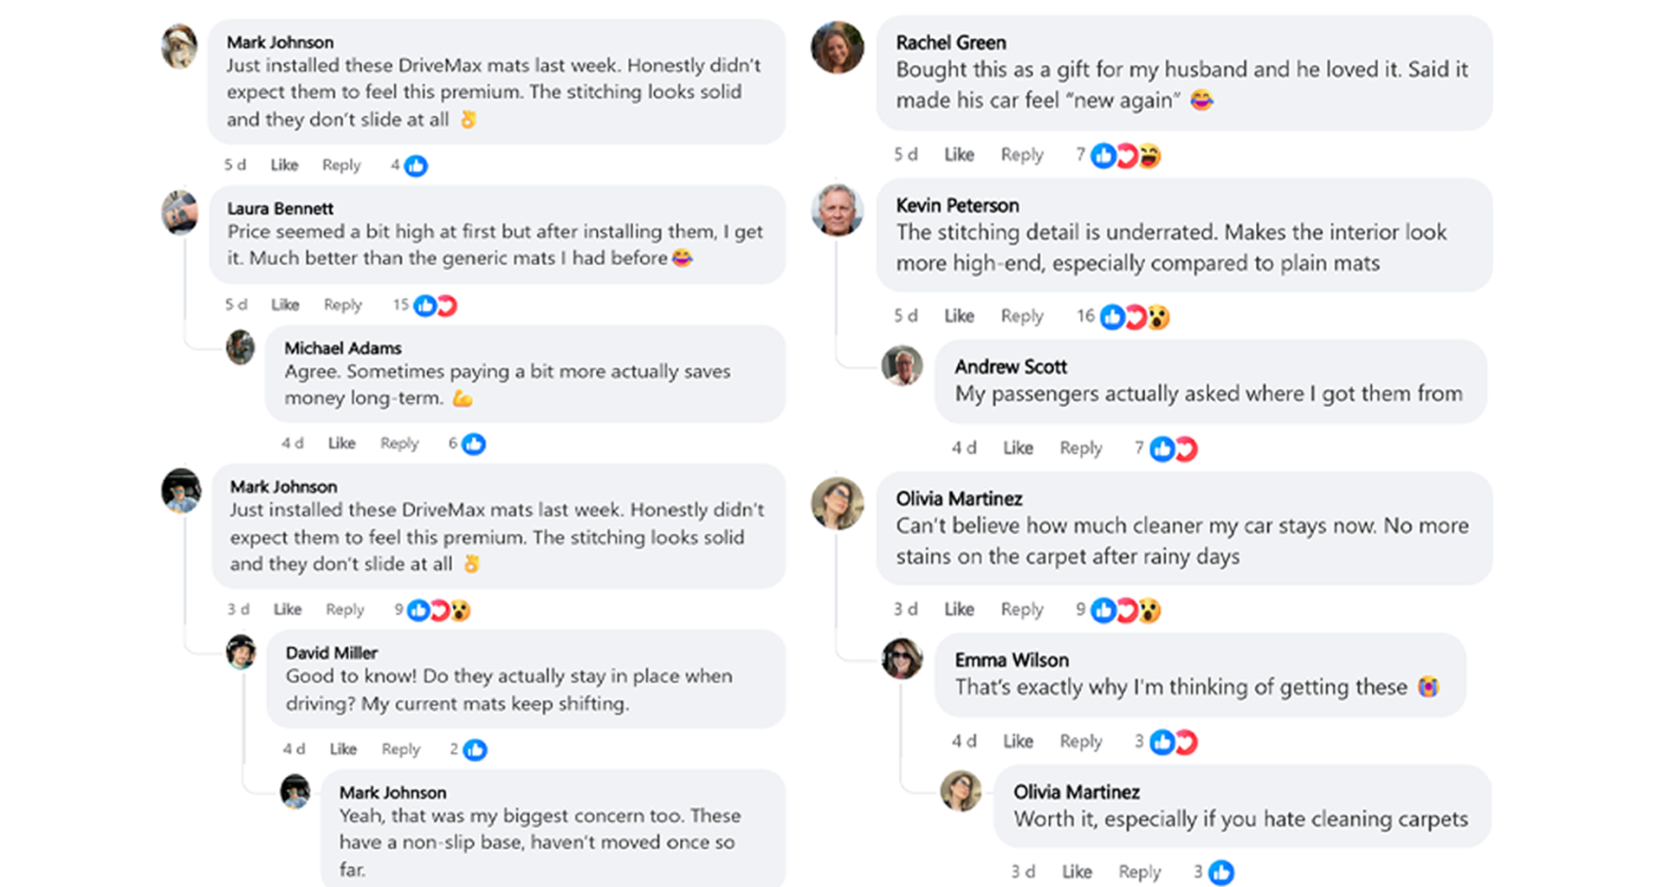
Task: Click like reaction icon on David Miller's reply
Action: click(475, 750)
